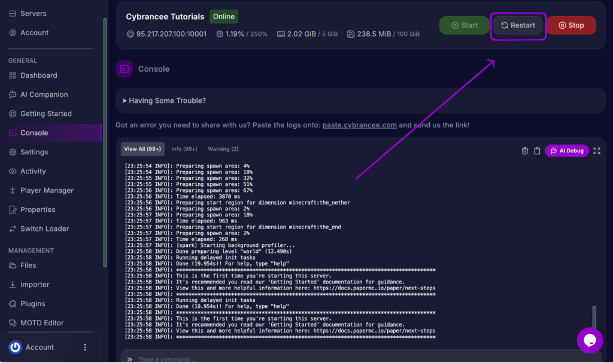This screenshot has height=363, width=613.
Task: Go to Dashboard page
Action: click(39, 75)
